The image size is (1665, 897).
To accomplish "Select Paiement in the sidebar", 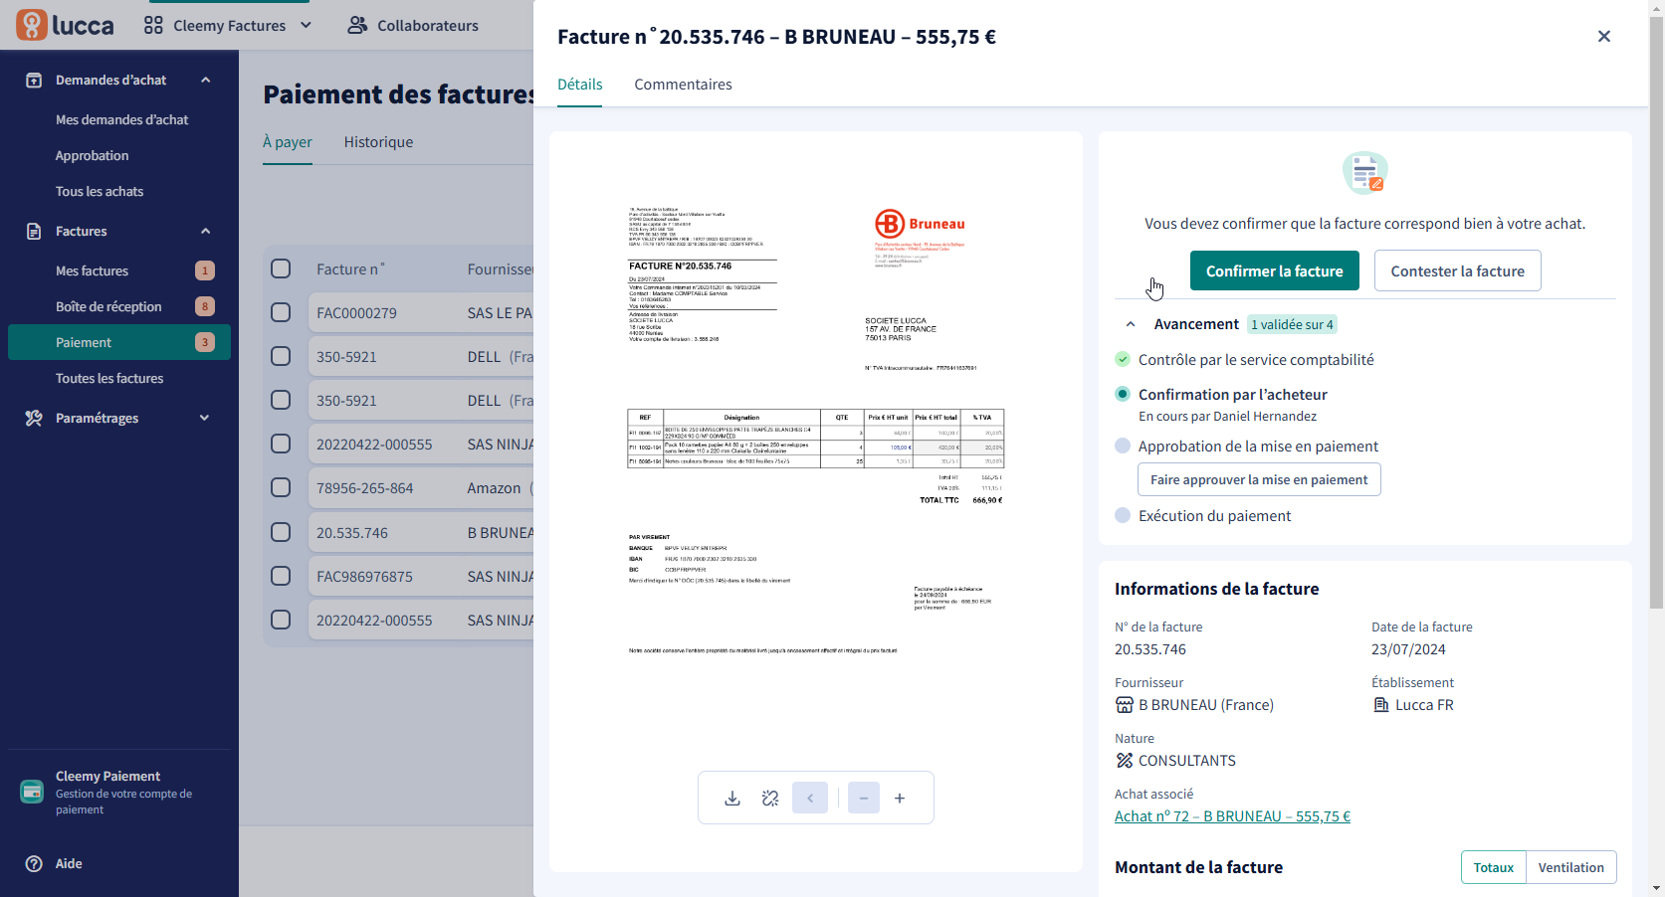I will [x=119, y=342].
